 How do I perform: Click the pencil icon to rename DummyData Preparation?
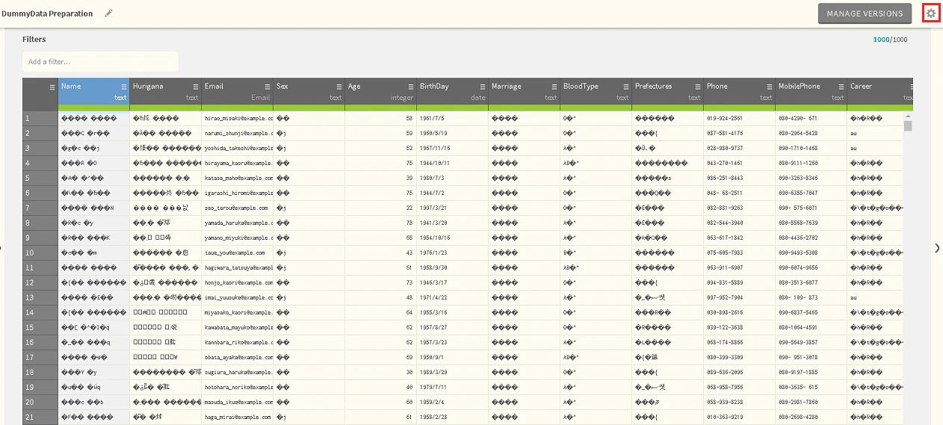pos(108,13)
